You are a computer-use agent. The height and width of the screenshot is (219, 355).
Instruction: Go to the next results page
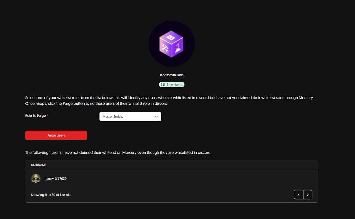[308, 195]
